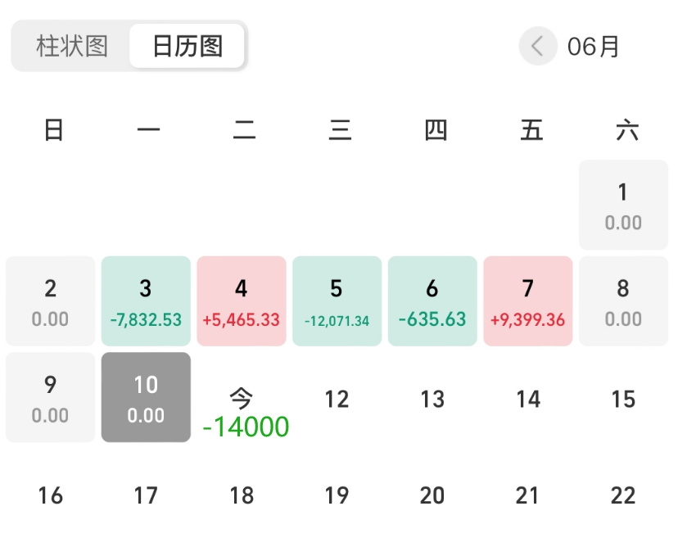
Task: Open June 7 showing +9,399.36
Action: (528, 301)
